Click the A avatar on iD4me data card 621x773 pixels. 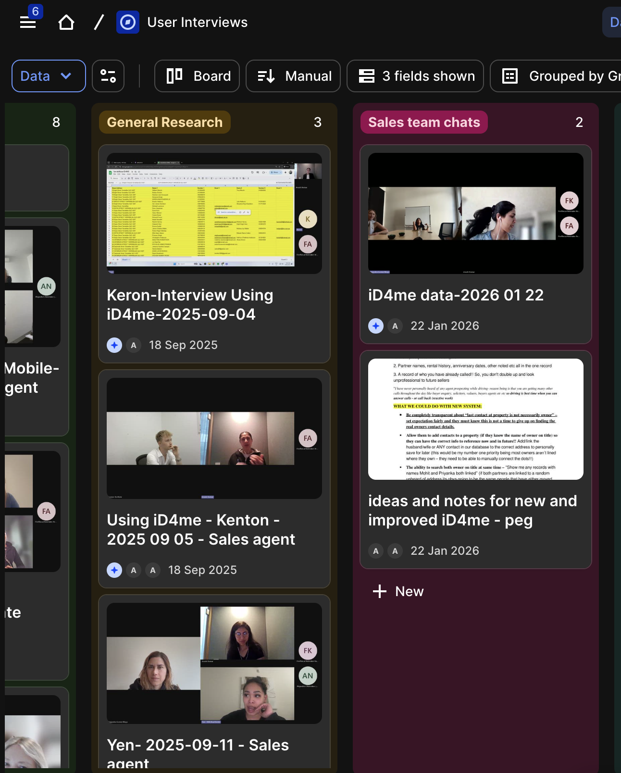[395, 326]
